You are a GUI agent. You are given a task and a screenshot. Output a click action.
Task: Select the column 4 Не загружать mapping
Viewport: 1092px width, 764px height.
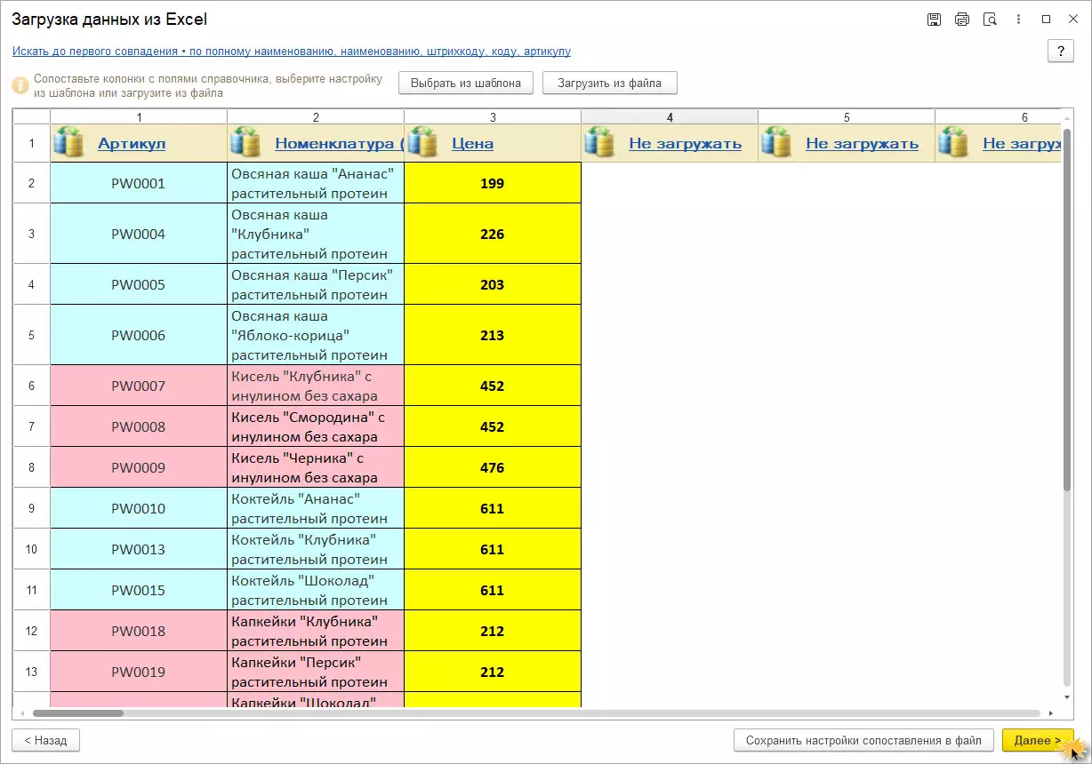click(685, 144)
